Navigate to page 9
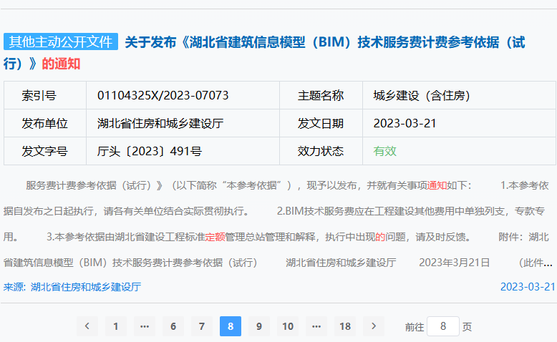Image resolution: width=557 pixels, height=342 pixels. [x=259, y=326]
